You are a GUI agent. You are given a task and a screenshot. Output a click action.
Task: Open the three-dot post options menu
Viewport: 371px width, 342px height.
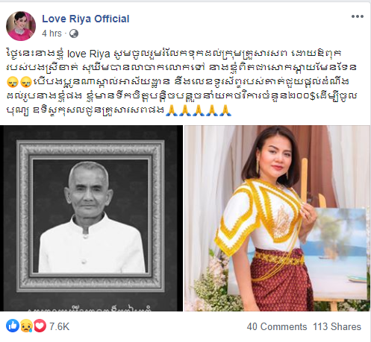[x=358, y=16]
